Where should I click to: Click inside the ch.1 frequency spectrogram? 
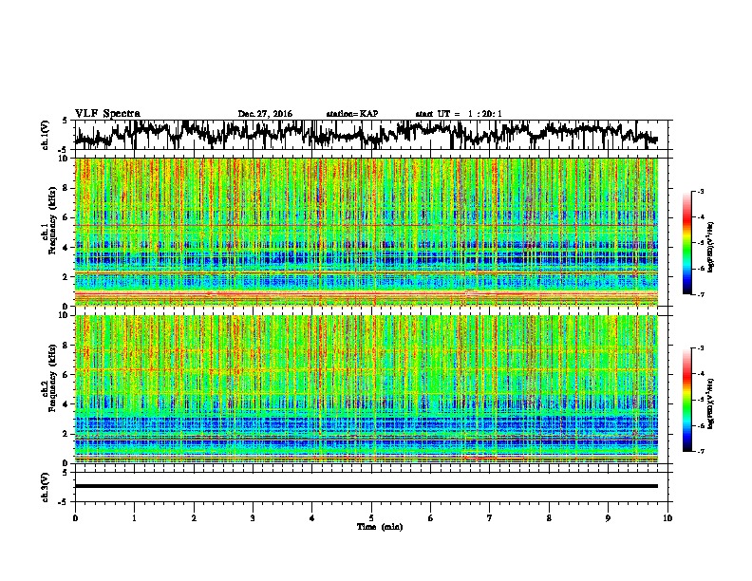[366, 232]
